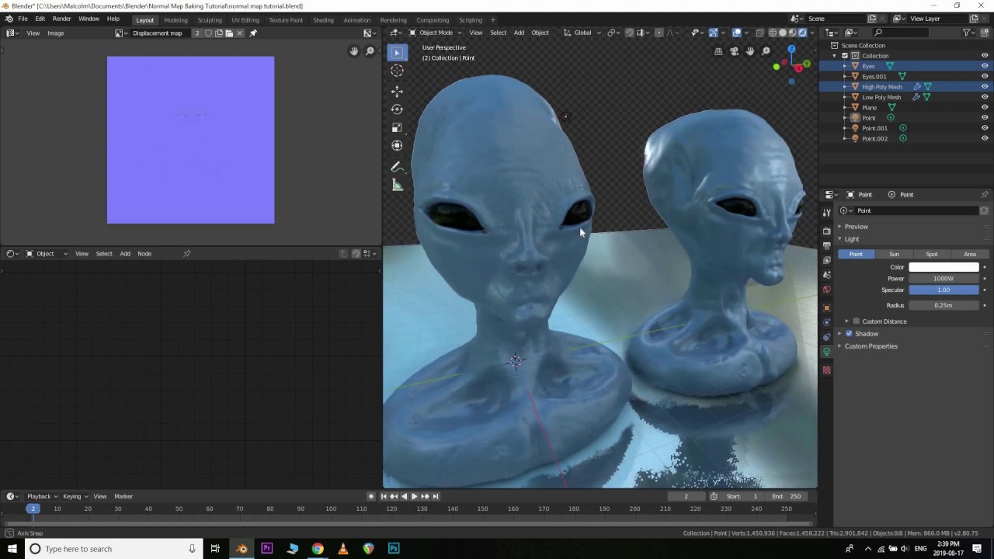Open Premiere Pro from the taskbar
Screen dimensions: 994x559
pyautogui.click(x=267, y=549)
